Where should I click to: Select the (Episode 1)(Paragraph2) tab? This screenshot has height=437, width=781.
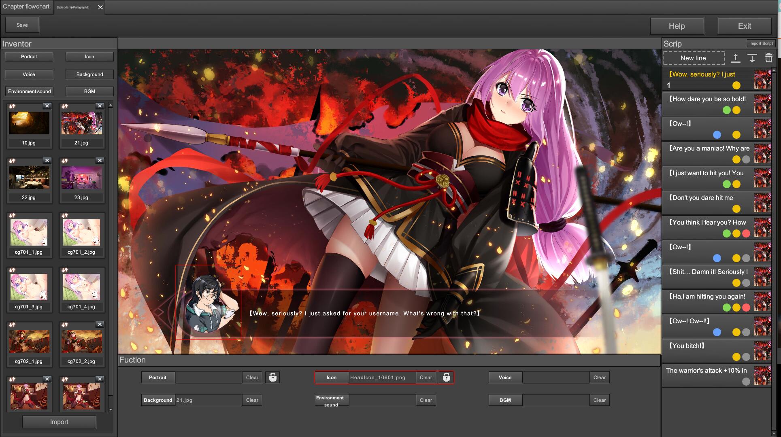73,6
